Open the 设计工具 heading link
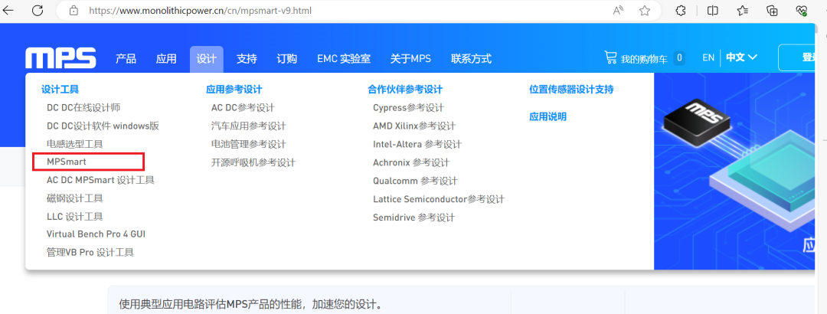The image size is (827, 314). 60,90
